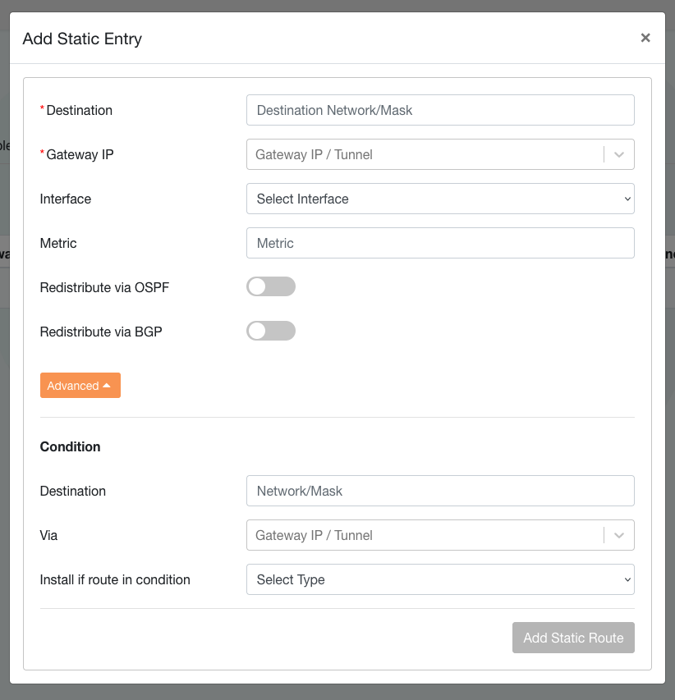Viewport: 675px width, 700px height.
Task: Focus the Gateway IP / Tunnel search box
Action: pos(423,154)
